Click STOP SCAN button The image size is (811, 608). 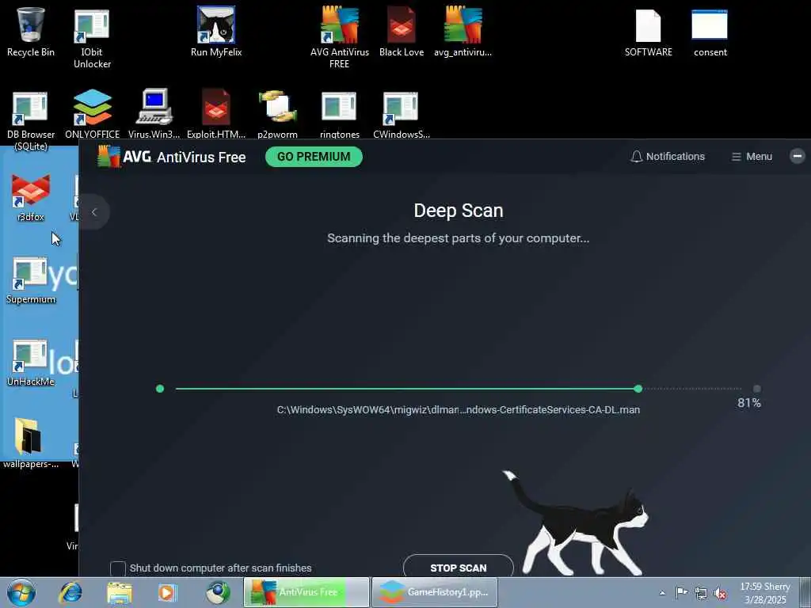tap(459, 567)
